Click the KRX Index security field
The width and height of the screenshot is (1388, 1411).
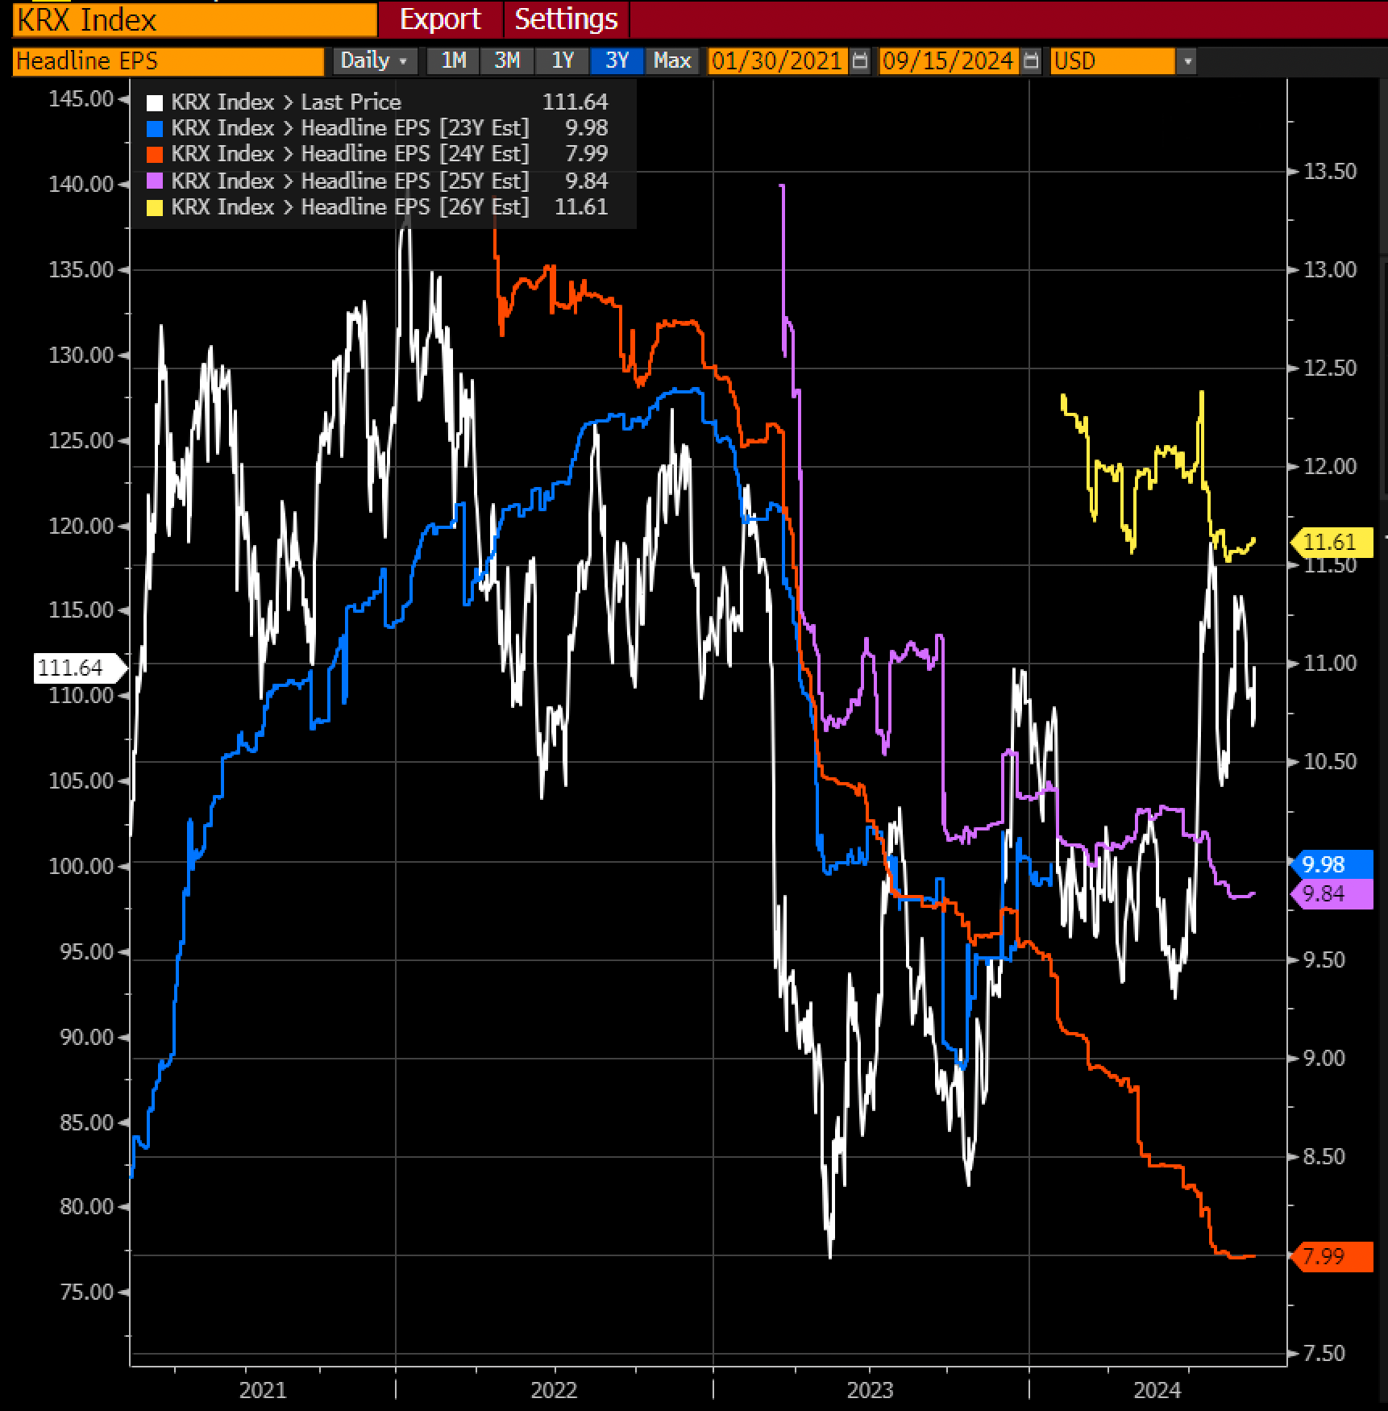pyautogui.click(x=194, y=19)
